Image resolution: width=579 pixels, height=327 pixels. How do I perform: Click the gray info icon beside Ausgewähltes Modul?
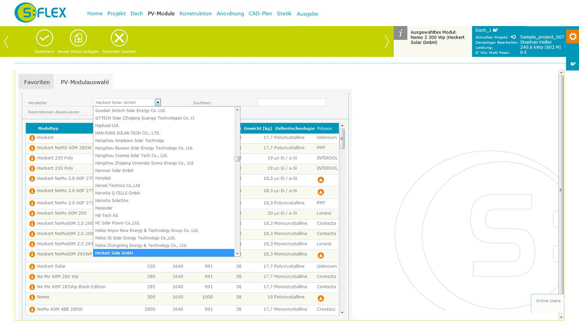click(400, 33)
